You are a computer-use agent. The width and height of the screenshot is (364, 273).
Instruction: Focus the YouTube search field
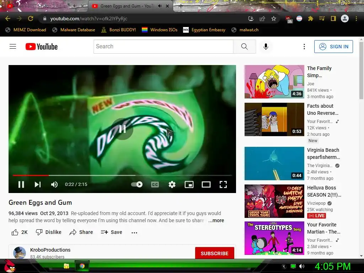point(163,47)
